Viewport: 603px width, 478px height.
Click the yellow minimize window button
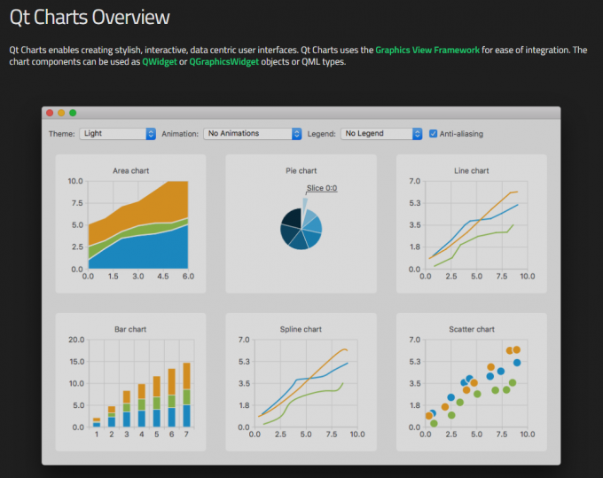[61, 113]
